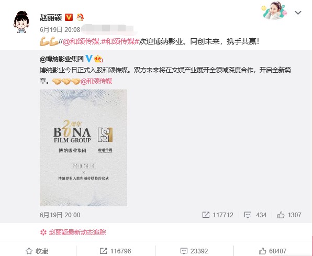The image size is (313, 256).
Task: Open the top-right profile decoration photo
Action: click(275, 10)
